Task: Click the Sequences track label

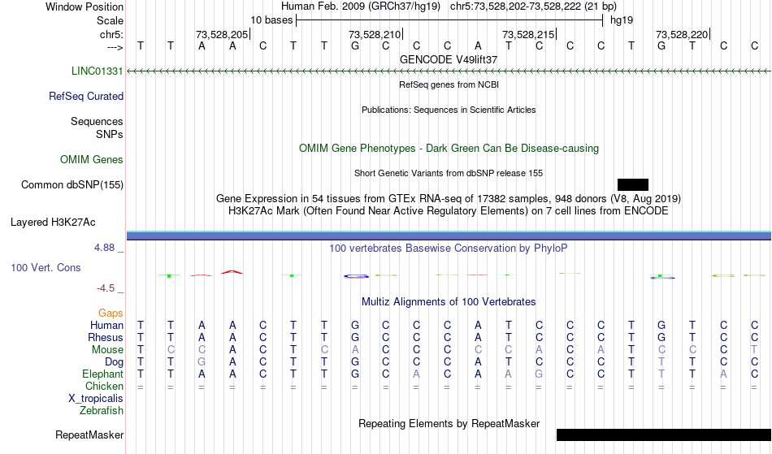Action: click(97, 121)
